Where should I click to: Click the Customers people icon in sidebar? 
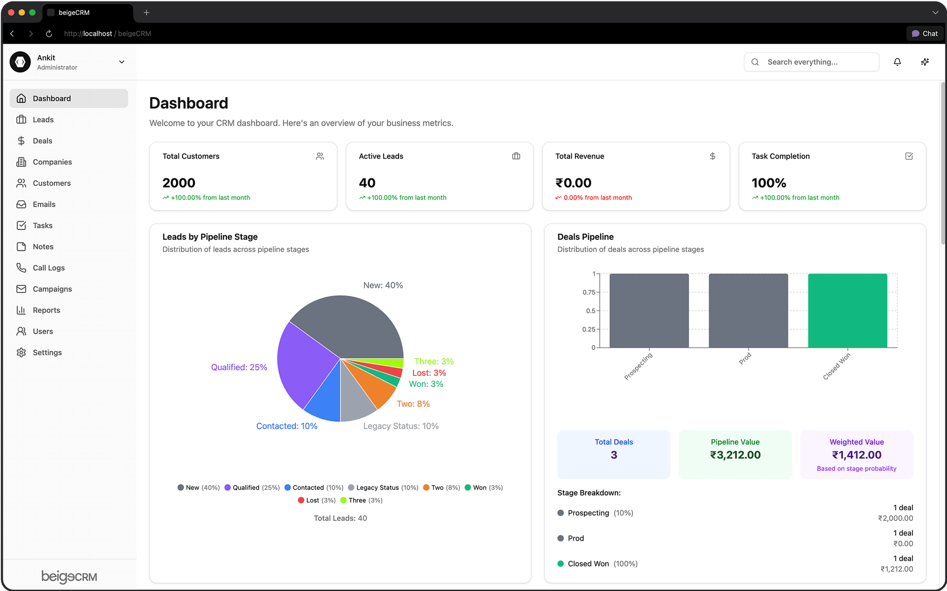click(21, 183)
